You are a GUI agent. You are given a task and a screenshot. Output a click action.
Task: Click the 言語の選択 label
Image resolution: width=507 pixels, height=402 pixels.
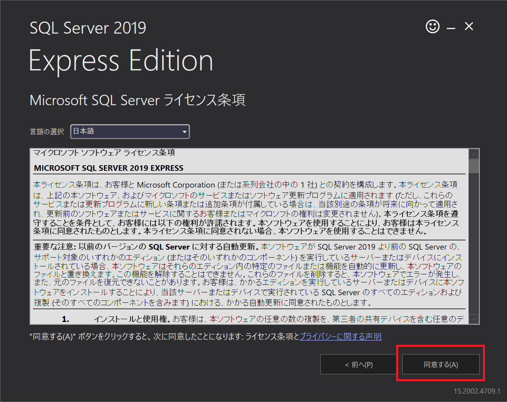tap(47, 132)
